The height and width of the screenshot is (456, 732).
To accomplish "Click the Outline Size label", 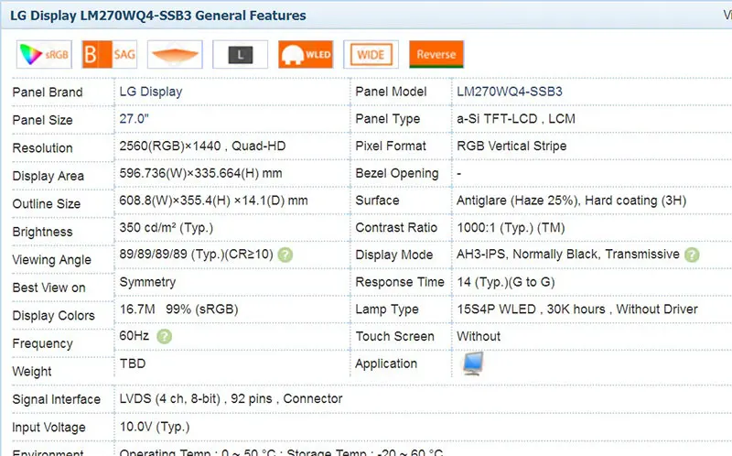I will point(47,204).
